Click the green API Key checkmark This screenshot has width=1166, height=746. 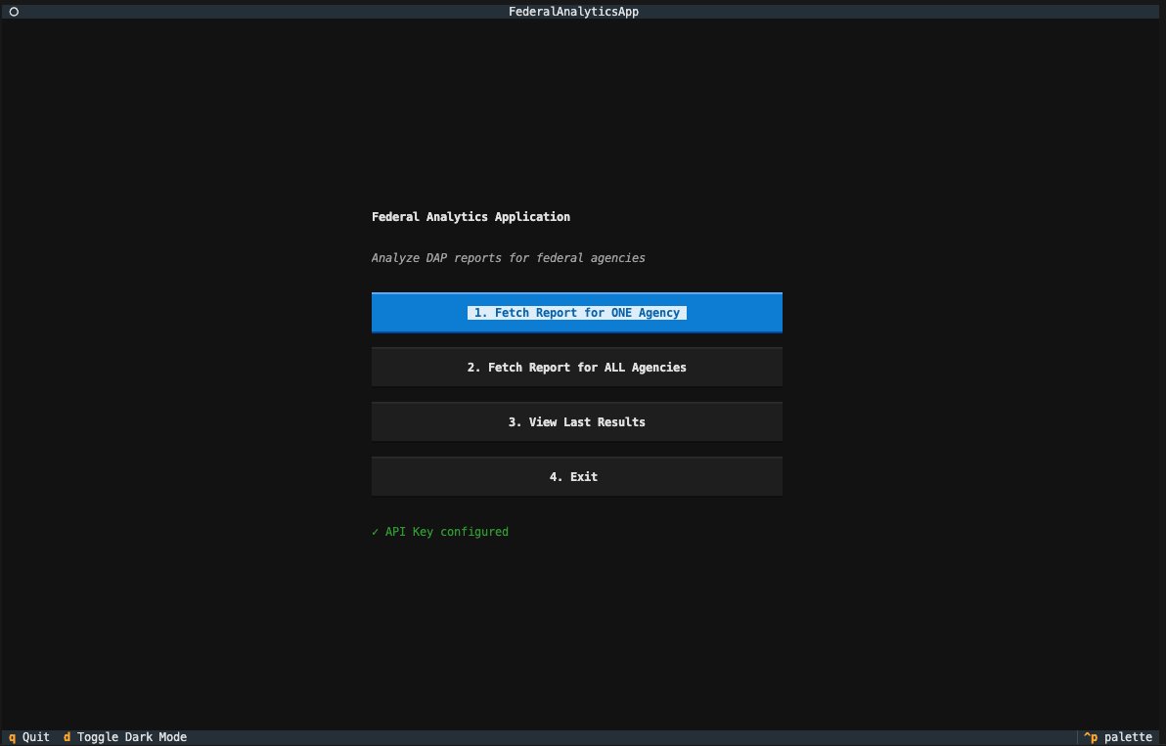click(x=376, y=532)
